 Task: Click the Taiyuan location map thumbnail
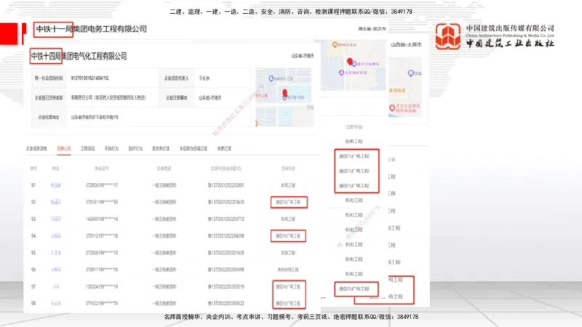click(x=405, y=87)
